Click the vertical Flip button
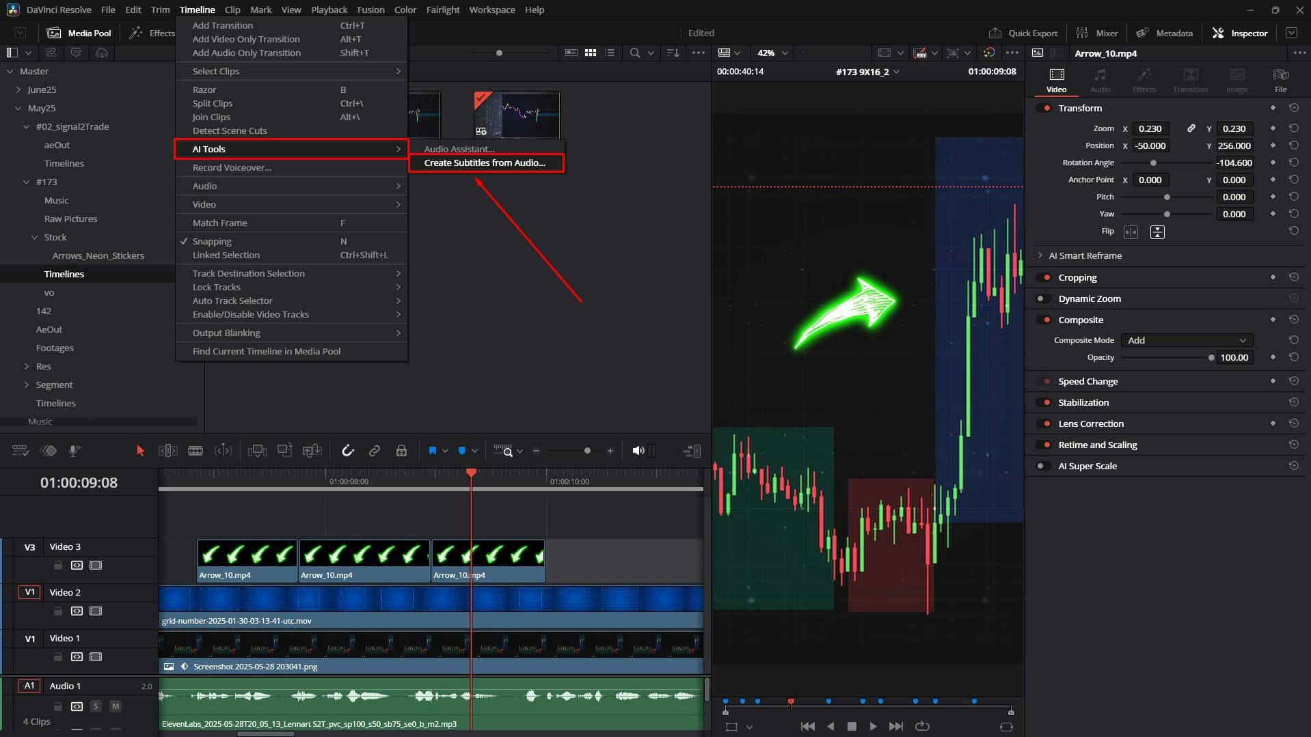 [x=1157, y=232]
